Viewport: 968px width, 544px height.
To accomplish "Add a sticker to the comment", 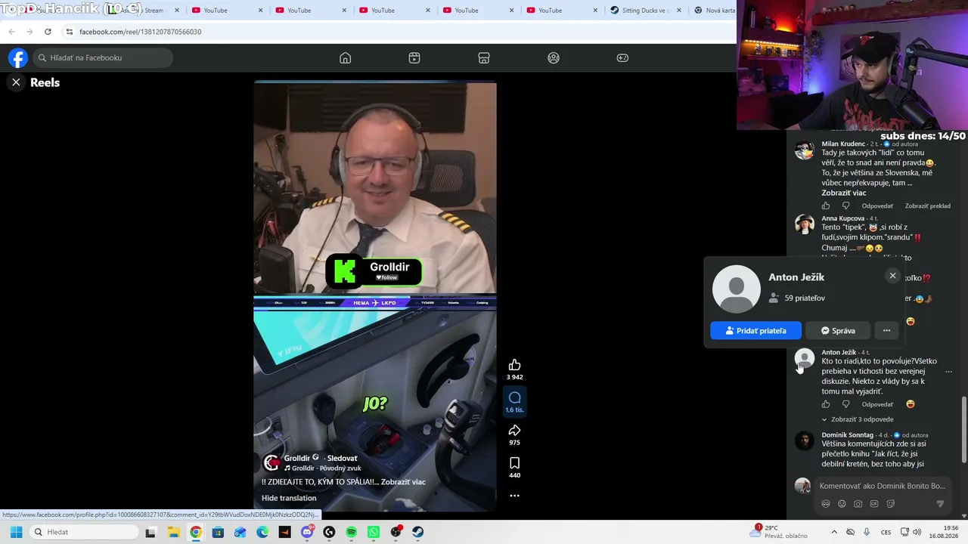I will 891,504.
